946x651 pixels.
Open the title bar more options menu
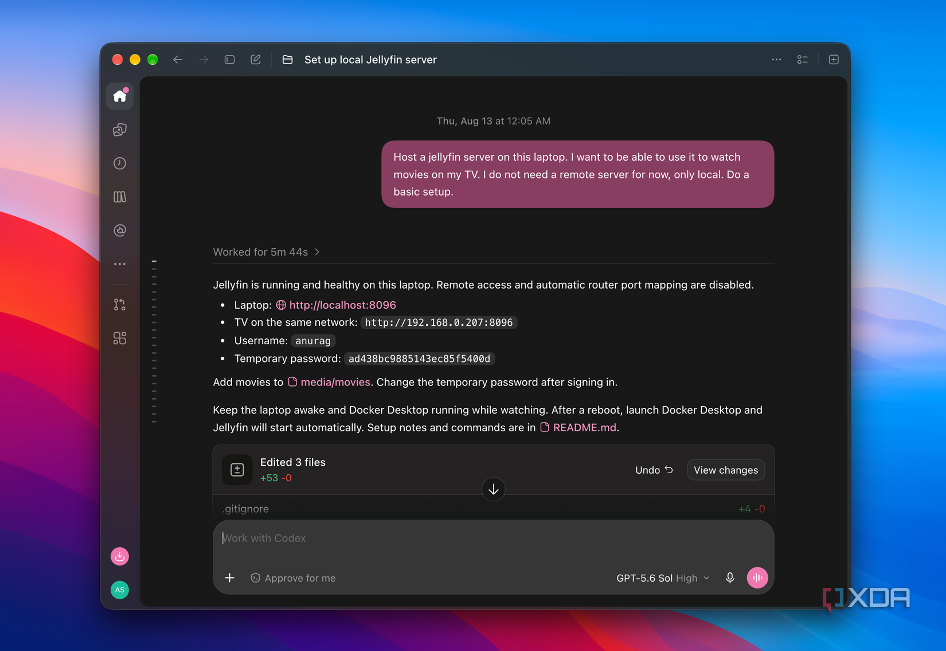coord(776,60)
